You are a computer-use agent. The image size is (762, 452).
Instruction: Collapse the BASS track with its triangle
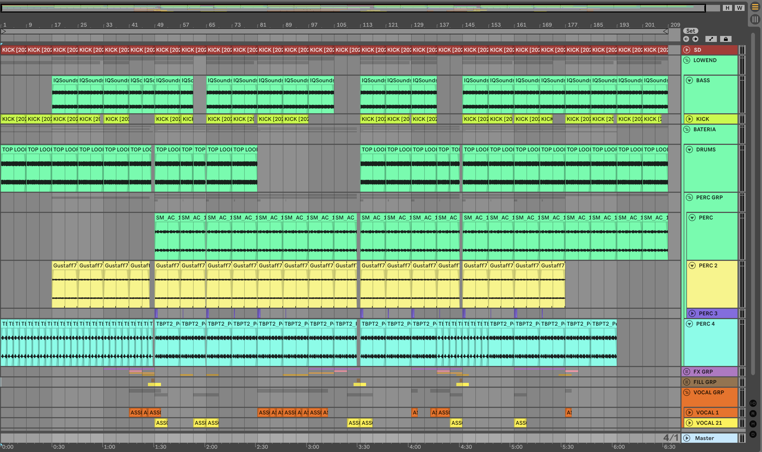tap(690, 80)
